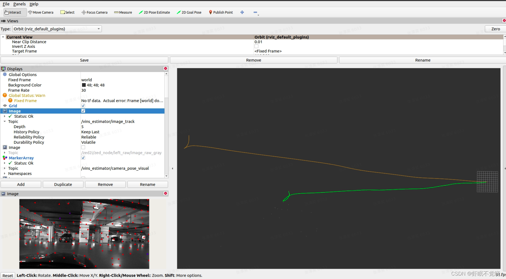506x279 pixels.
Task: Click the Background Color swatch
Action: [84, 85]
